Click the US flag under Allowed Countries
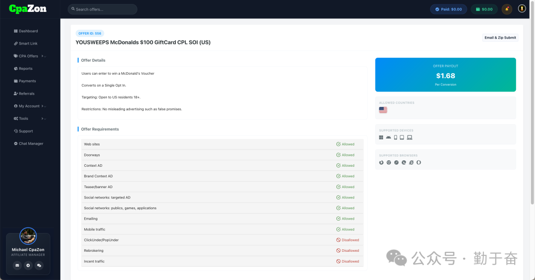535x280 pixels. tap(383, 110)
